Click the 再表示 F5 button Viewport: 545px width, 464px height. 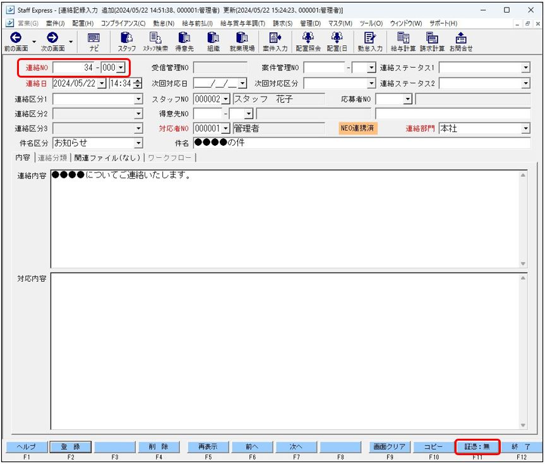point(208,446)
